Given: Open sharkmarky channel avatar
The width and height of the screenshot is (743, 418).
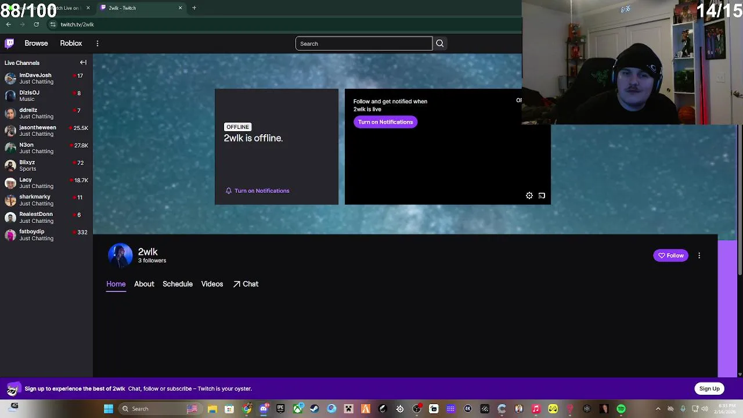Looking at the screenshot, I should (10, 200).
